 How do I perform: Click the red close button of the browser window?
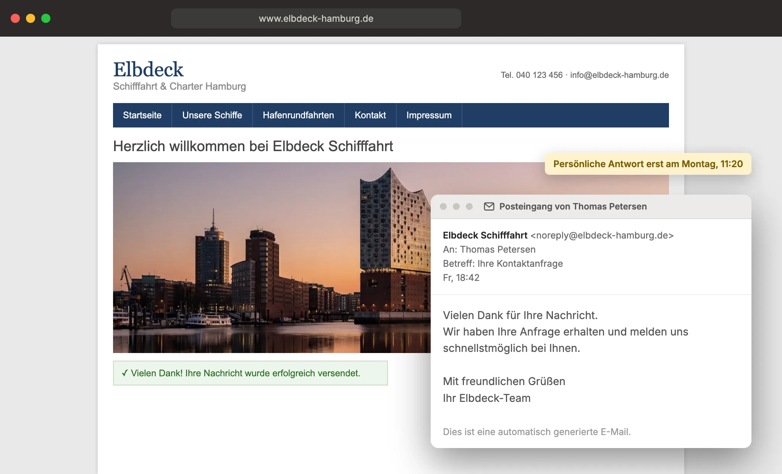pos(15,18)
